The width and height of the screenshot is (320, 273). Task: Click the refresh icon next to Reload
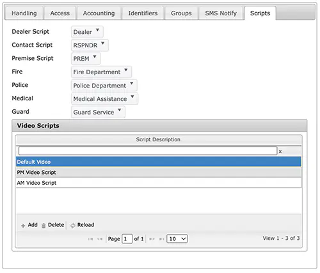[x=73, y=226]
